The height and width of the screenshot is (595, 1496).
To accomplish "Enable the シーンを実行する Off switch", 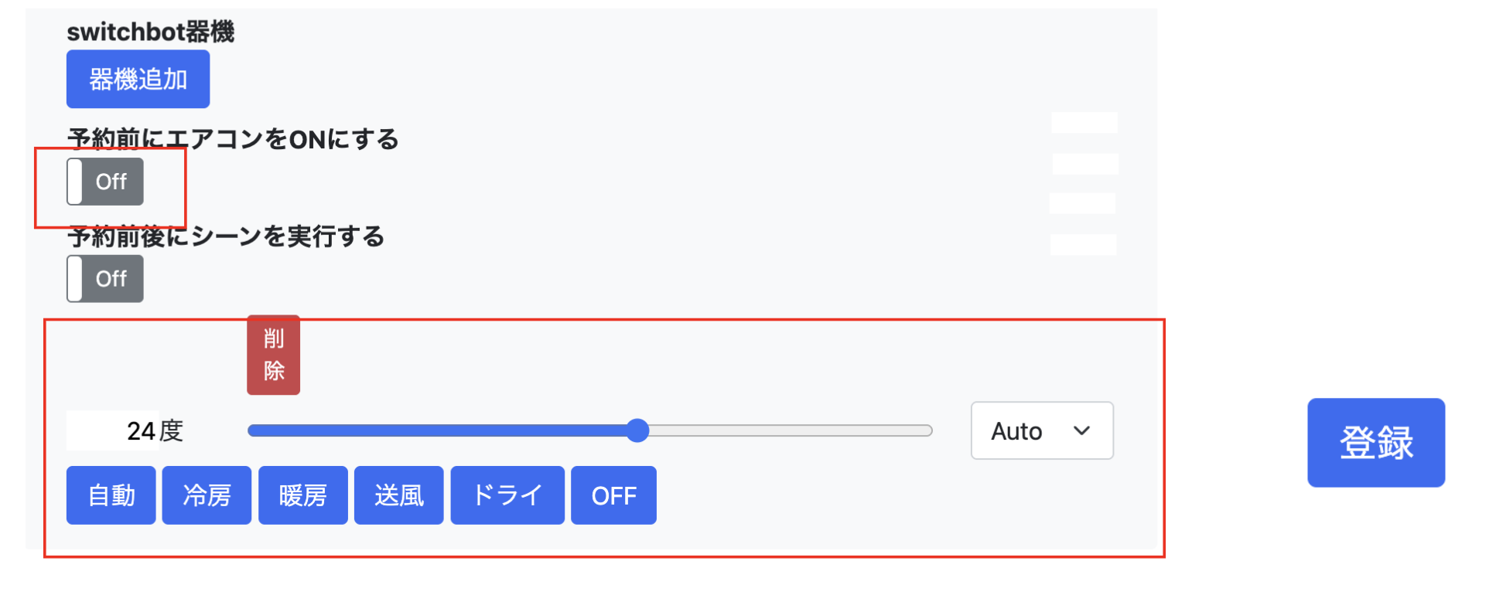I will [105, 279].
